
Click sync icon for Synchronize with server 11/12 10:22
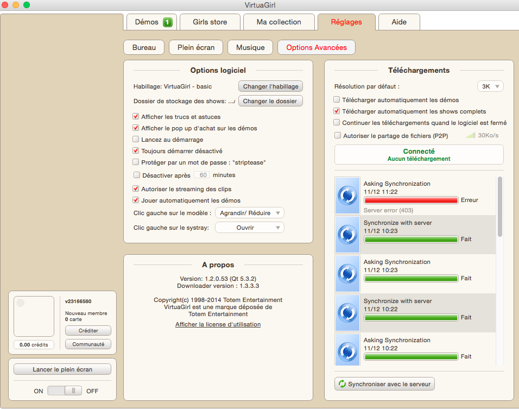[x=347, y=313]
